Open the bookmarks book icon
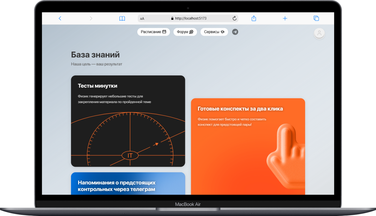The image size is (376, 216). tap(122, 18)
